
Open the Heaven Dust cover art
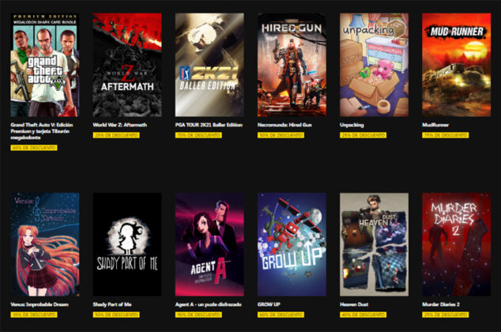(x=374, y=244)
